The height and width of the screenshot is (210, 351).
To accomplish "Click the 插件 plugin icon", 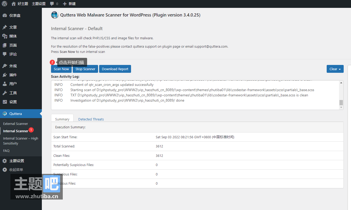I will coord(5,75).
